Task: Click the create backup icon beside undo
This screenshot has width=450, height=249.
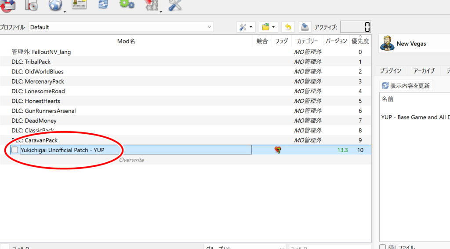Action: [305, 27]
